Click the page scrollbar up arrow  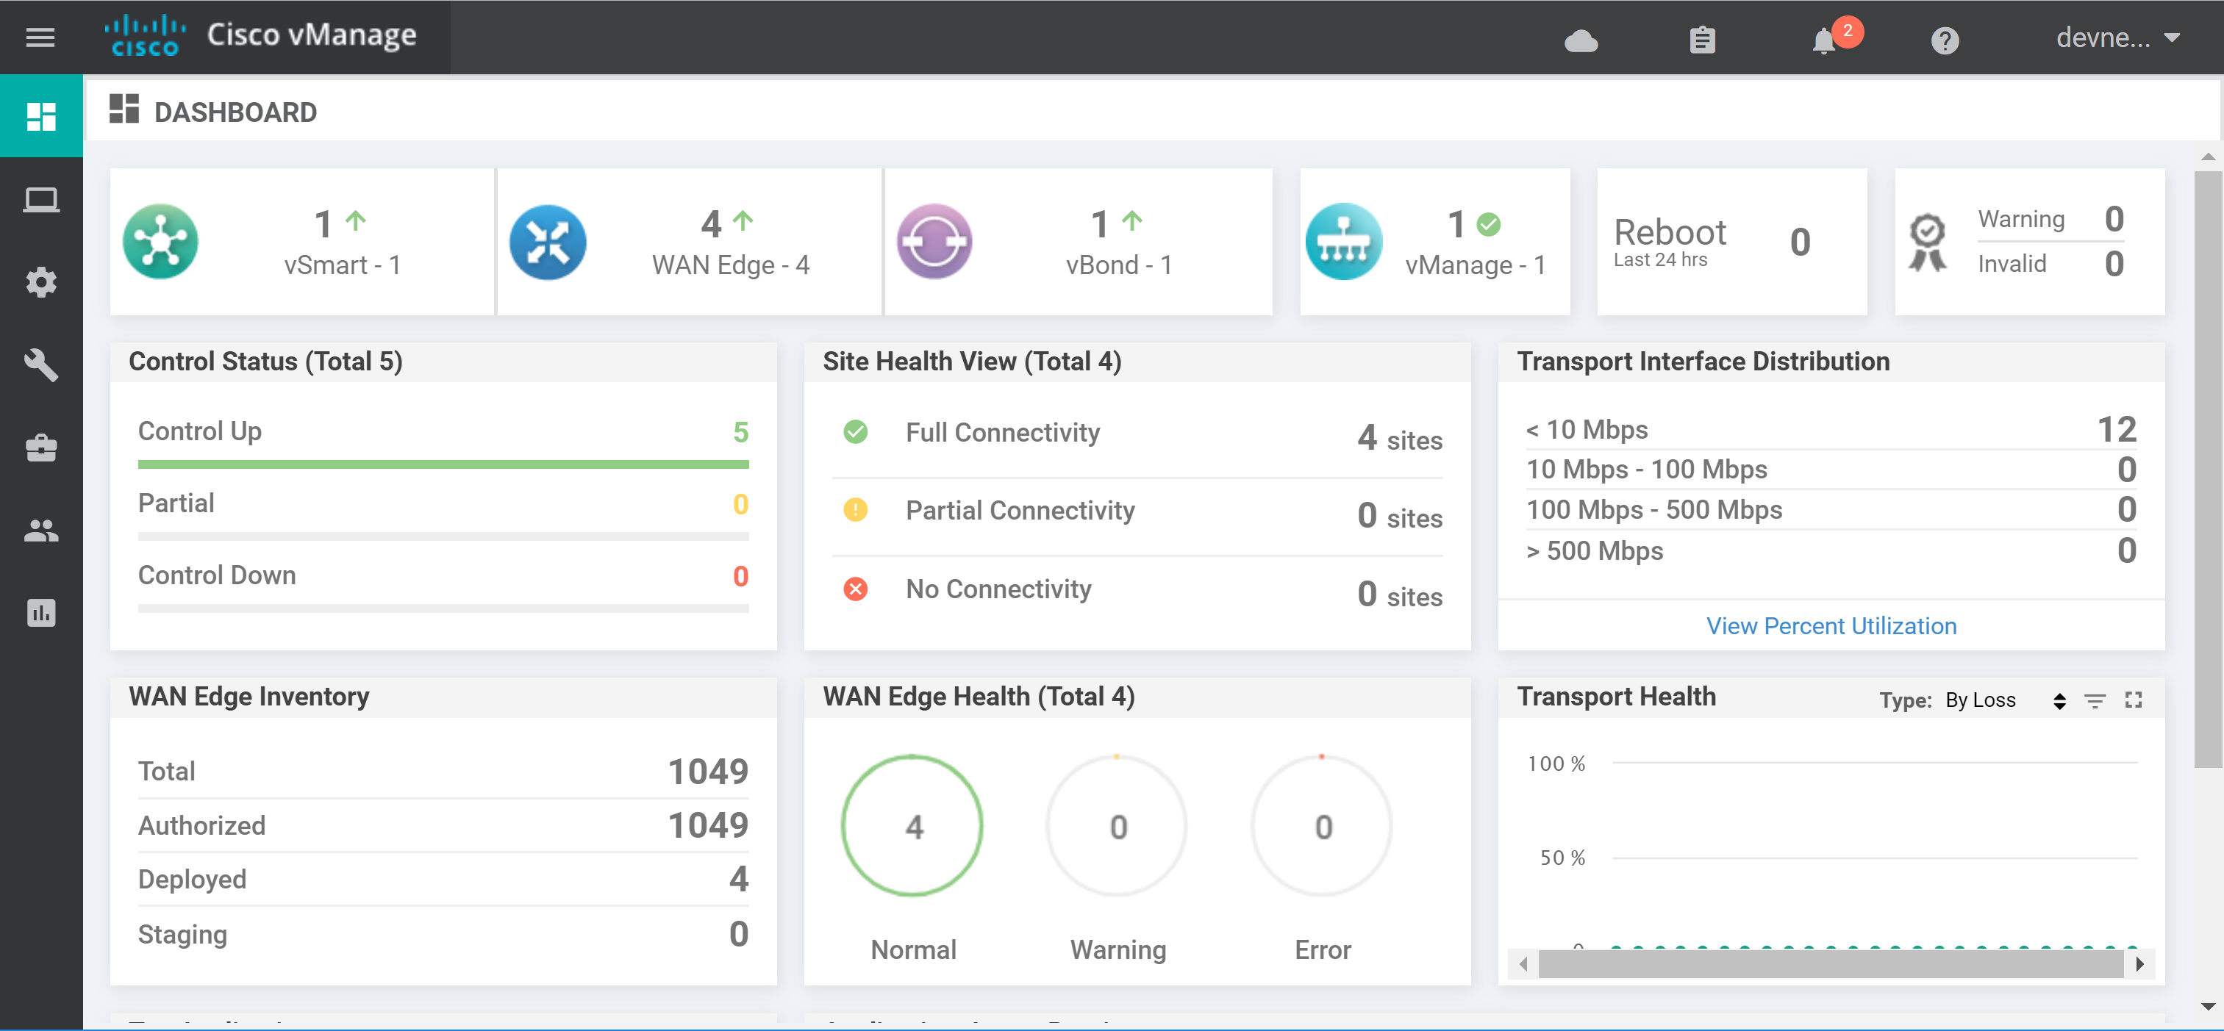(2208, 157)
